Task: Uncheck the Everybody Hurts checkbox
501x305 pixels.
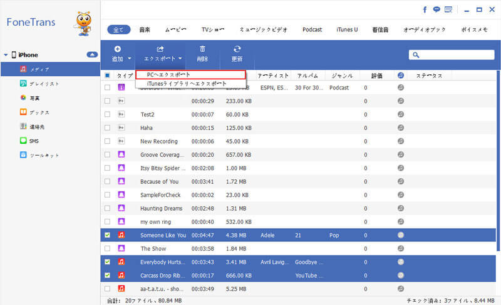Action: tap(107, 262)
